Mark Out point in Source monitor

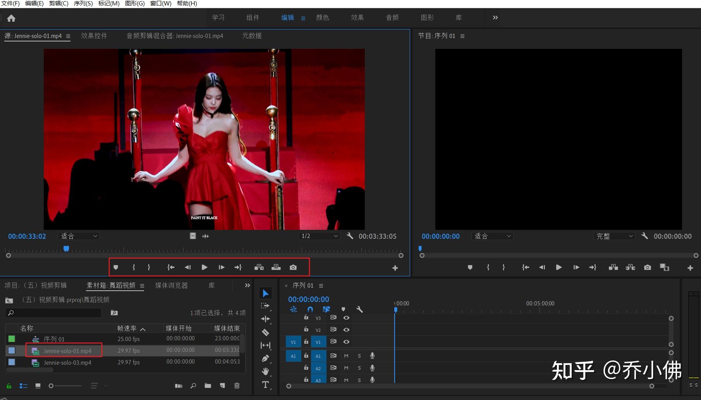[149, 267]
